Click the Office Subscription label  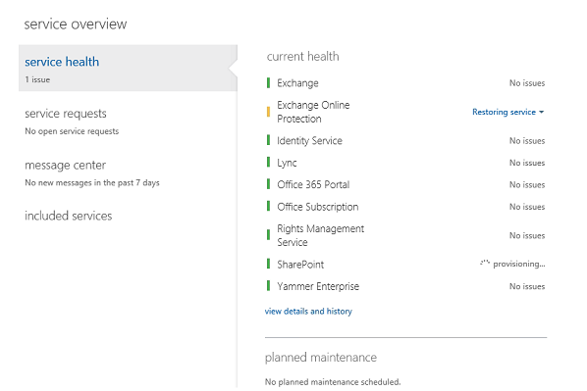tap(318, 207)
